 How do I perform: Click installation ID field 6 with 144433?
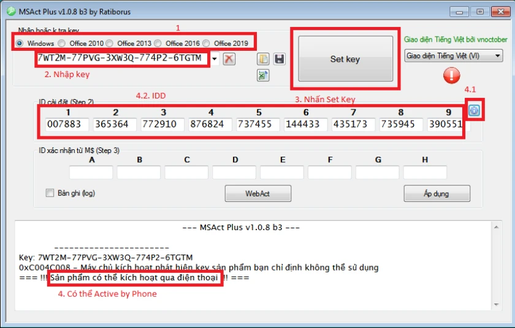pyautogui.click(x=306, y=124)
